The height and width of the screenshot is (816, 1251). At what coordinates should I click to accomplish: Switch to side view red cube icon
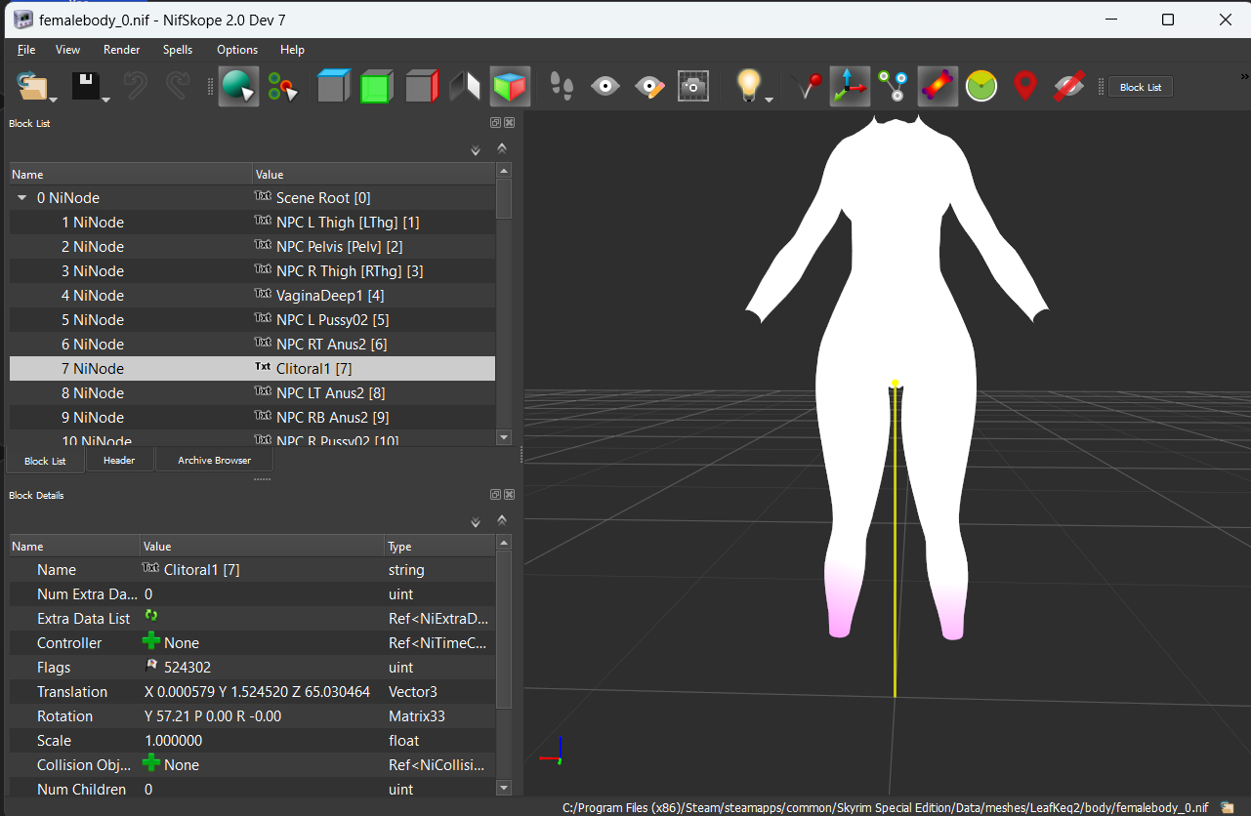pyautogui.click(x=421, y=87)
